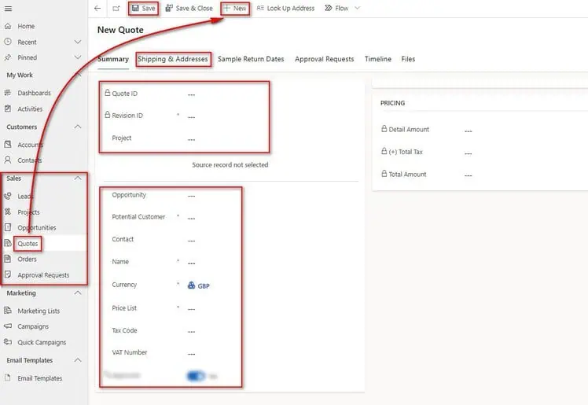The width and height of the screenshot is (588, 405).
Task: Click the Dashboards icon in sidebar
Action: (x=8, y=93)
